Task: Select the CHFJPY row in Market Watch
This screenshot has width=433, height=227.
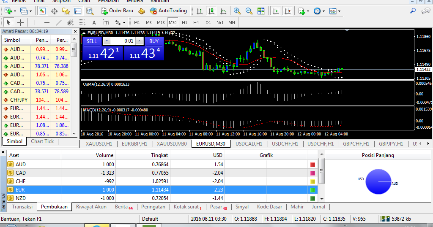Action: click(x=36, y=100)
